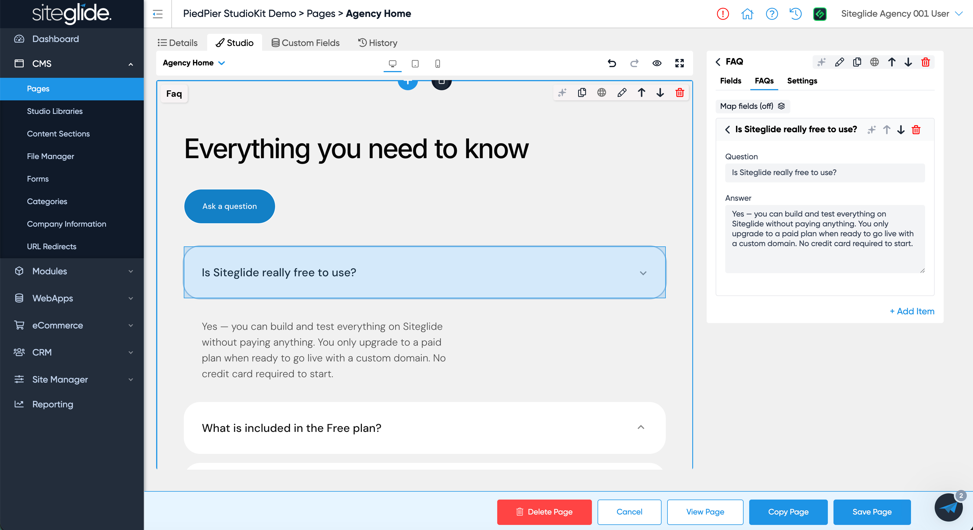Viewport: 973px width, 530px height.
Task: Click into the Answer text area
Action: coord(825,239)
